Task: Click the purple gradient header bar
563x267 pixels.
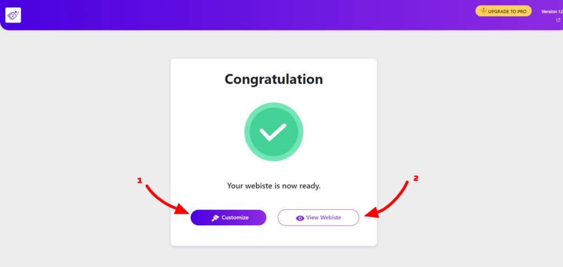Action: (x=251, y=15)
